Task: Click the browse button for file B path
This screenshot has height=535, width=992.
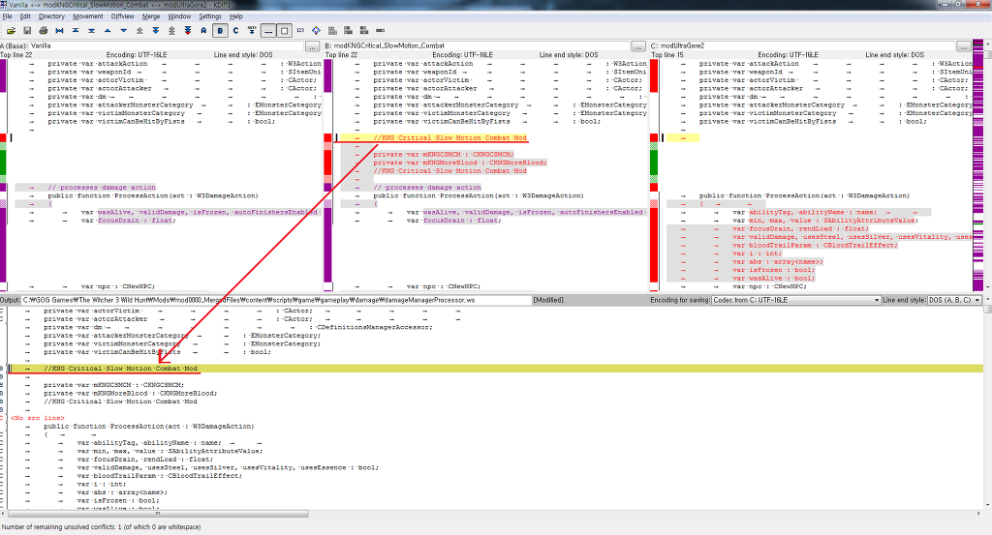Action: 637,45
